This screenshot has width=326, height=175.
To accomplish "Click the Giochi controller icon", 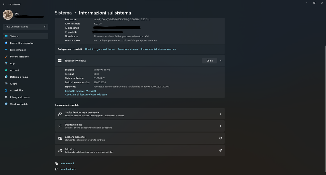I will [x=6, y=84].
